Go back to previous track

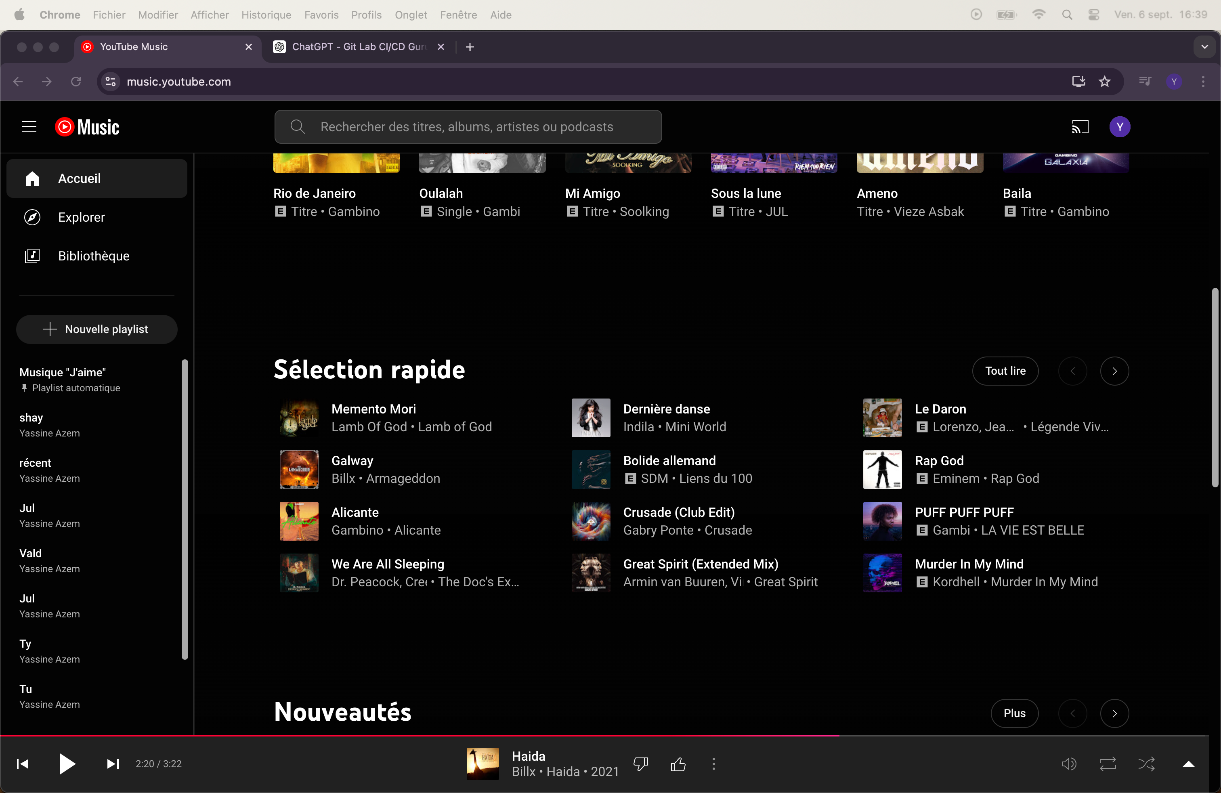pos(23,764)
